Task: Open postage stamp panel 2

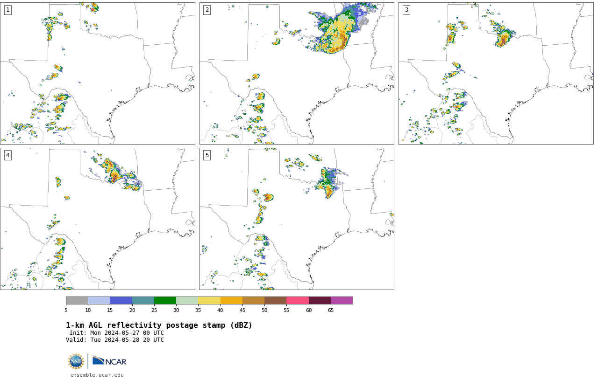Action: [x=297, y=73]
